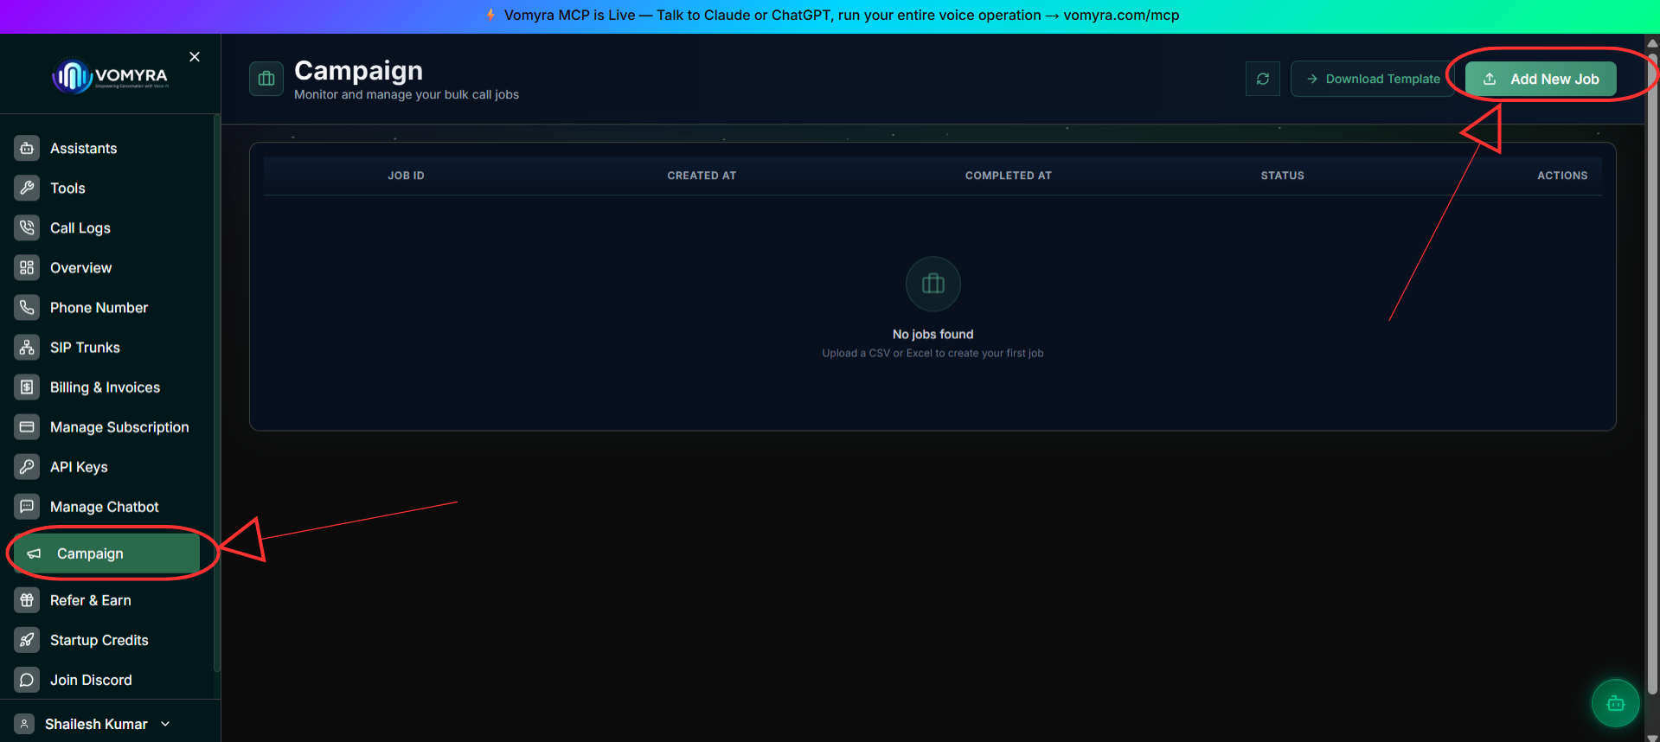The height and width of the screenshot is (742, 1660).
Task: Open Phone Number settings
Action: (x=109, y=308)
